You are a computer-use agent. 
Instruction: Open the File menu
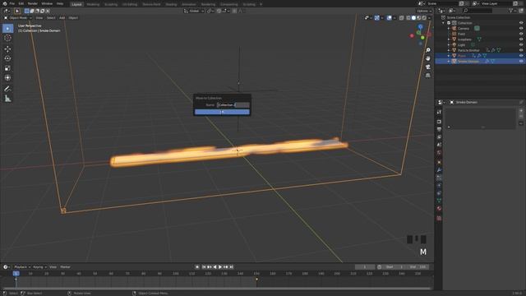[12, 3]
